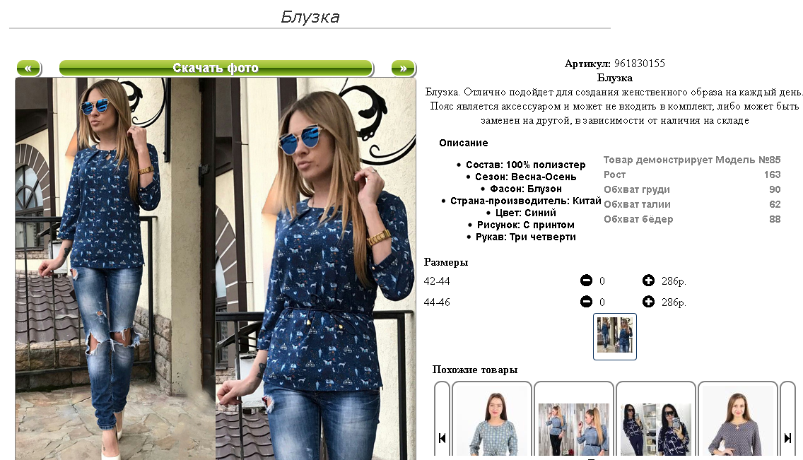803x460 pixels.
Task: Click quantity value for size 44-46
Action: click(602, 302)
